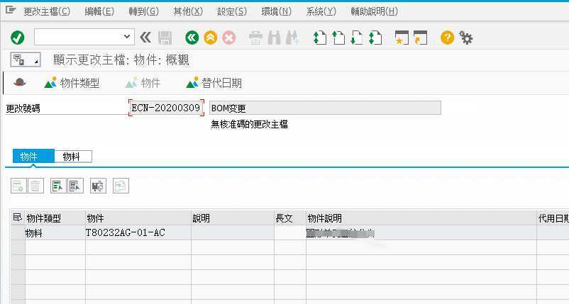Open Help with the question mark icon

tap(447, 38)
